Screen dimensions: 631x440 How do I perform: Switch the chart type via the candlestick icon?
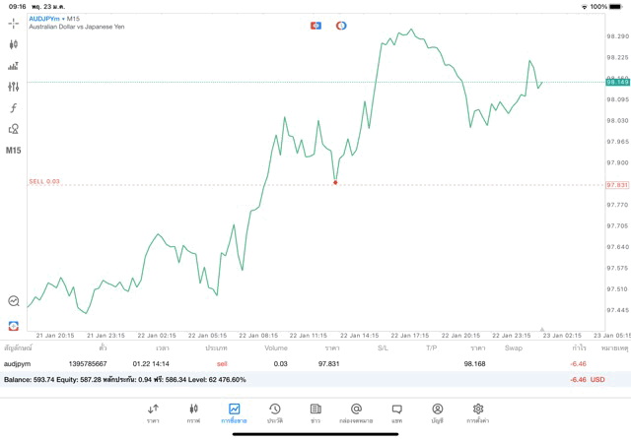[x=13, y=44]
